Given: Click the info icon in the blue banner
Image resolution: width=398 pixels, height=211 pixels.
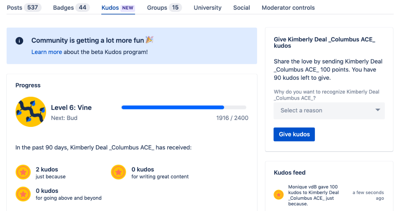Looking at the screenshot, I should tap(19, 41).
